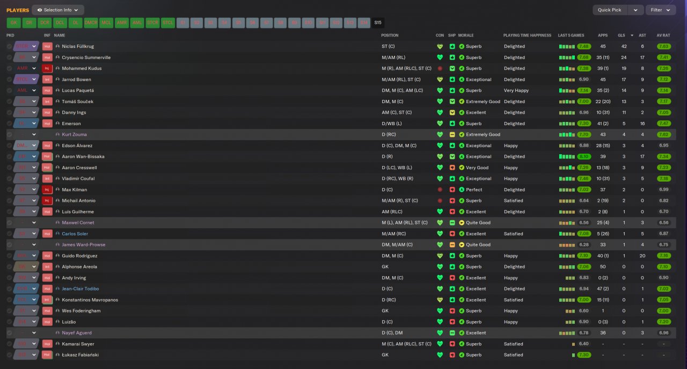Click Mohammed Kudus's Inj status badge
The height and width of the screenshot is (369, 687).
tap(47, 68)
